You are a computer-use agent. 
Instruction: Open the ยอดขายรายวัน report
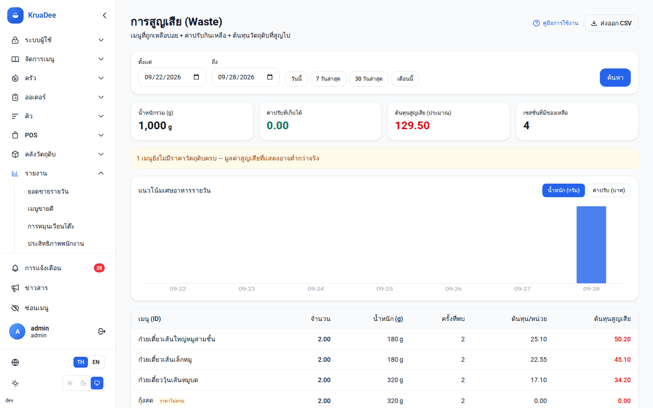pos(48,191)
